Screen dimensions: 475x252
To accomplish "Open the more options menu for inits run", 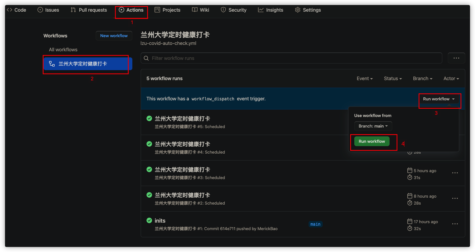I will pos(455,224).
